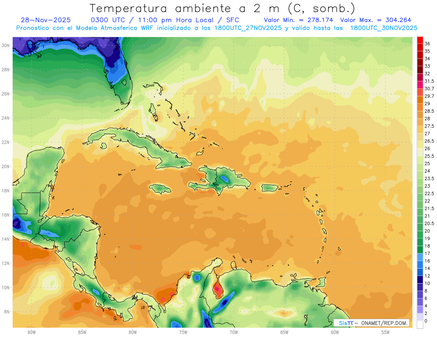437x337 pixels.
Task: Click the colorbar value "23.5"
Action: (429, 178)
